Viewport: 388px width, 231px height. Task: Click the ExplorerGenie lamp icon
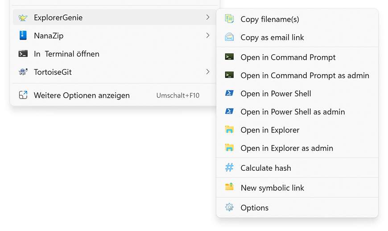click(23, 17)
